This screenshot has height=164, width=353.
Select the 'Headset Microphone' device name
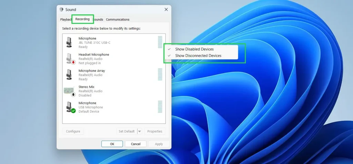[x=94, y=55]
